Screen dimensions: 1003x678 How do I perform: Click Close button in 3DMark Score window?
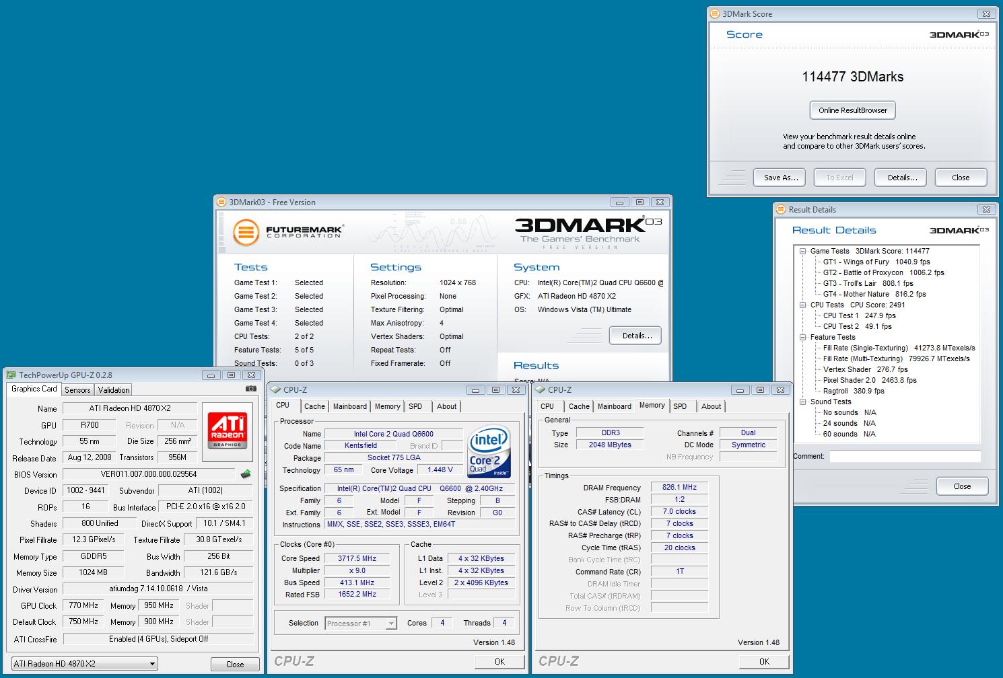[961, 178]
